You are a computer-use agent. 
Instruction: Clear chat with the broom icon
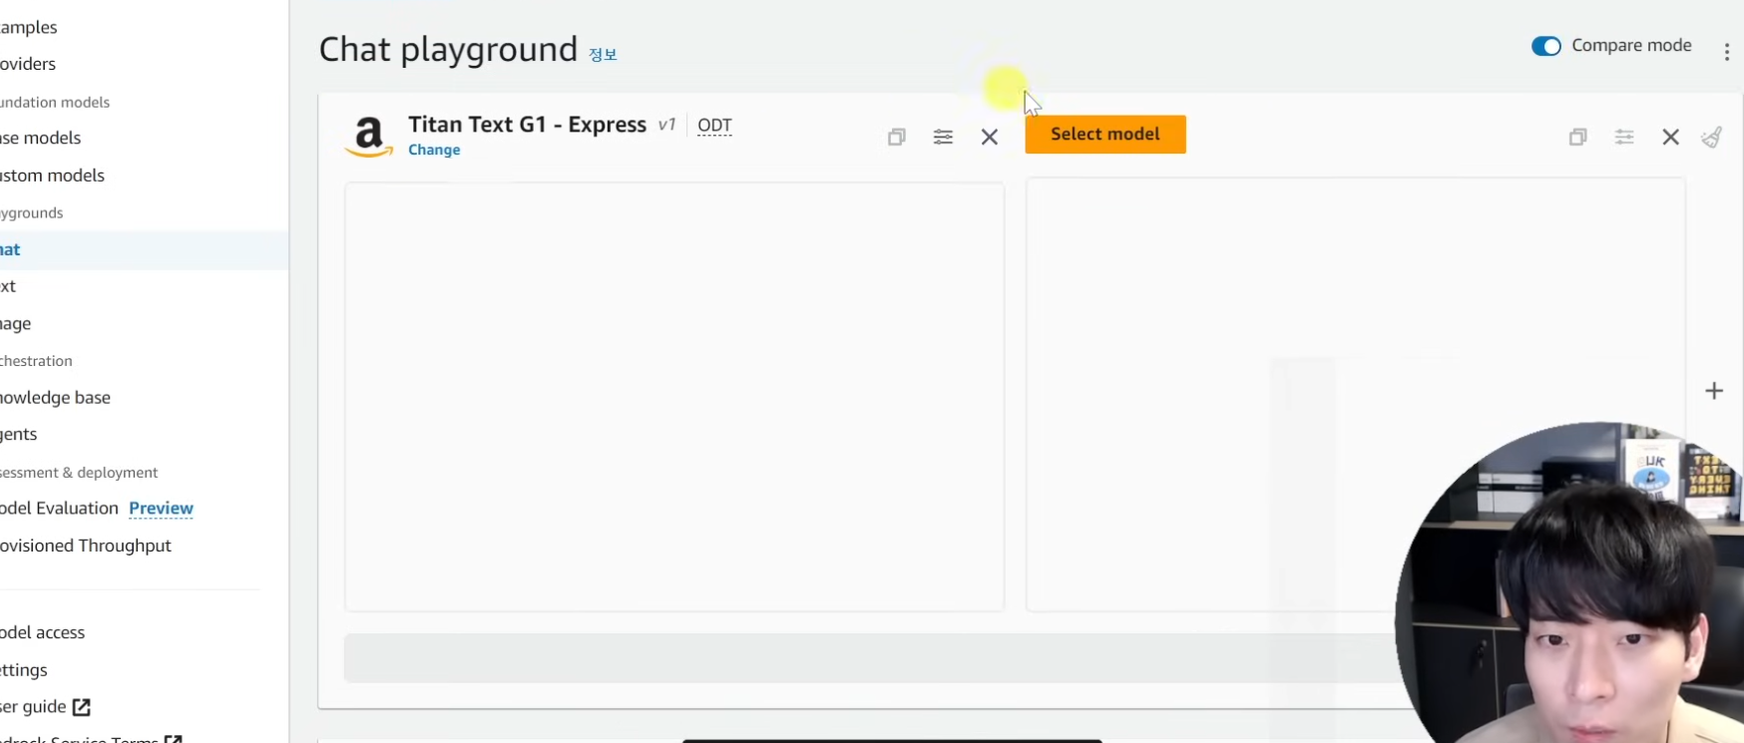[1712, 137]
